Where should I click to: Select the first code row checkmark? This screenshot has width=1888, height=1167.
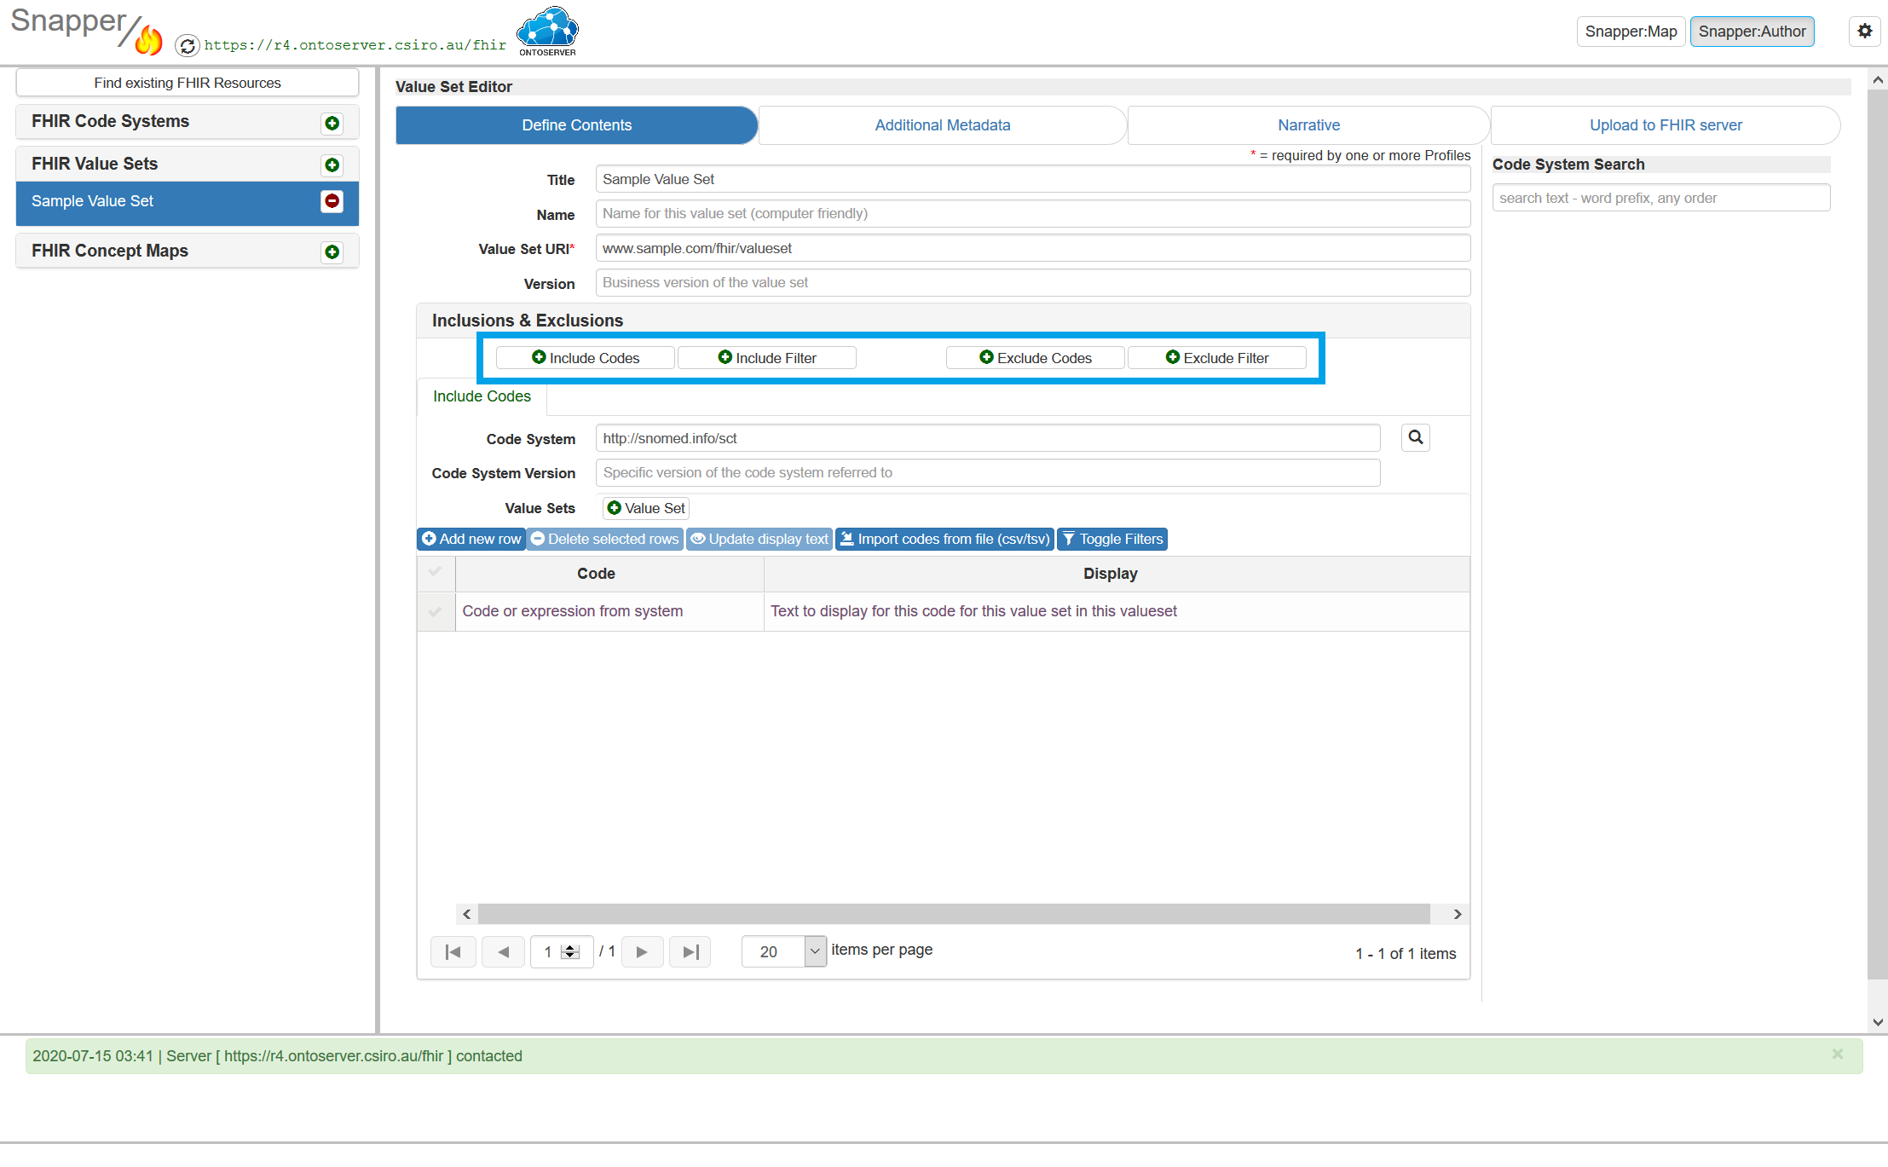tap(436, 611)
